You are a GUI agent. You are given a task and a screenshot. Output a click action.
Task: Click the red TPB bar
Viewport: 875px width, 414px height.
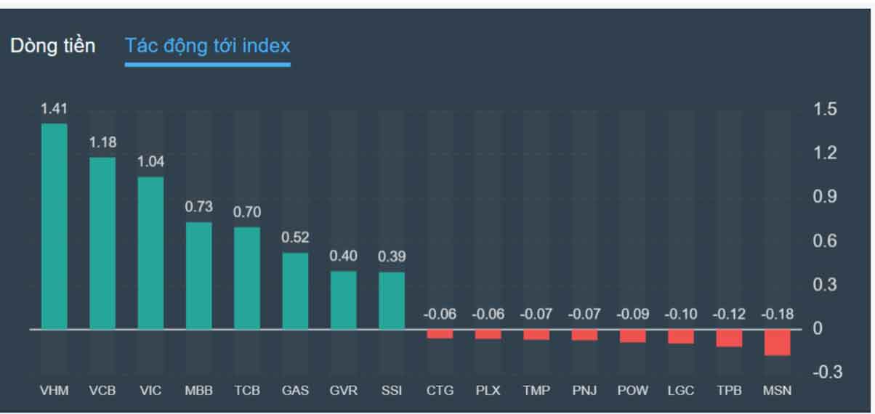click(729, 338)
